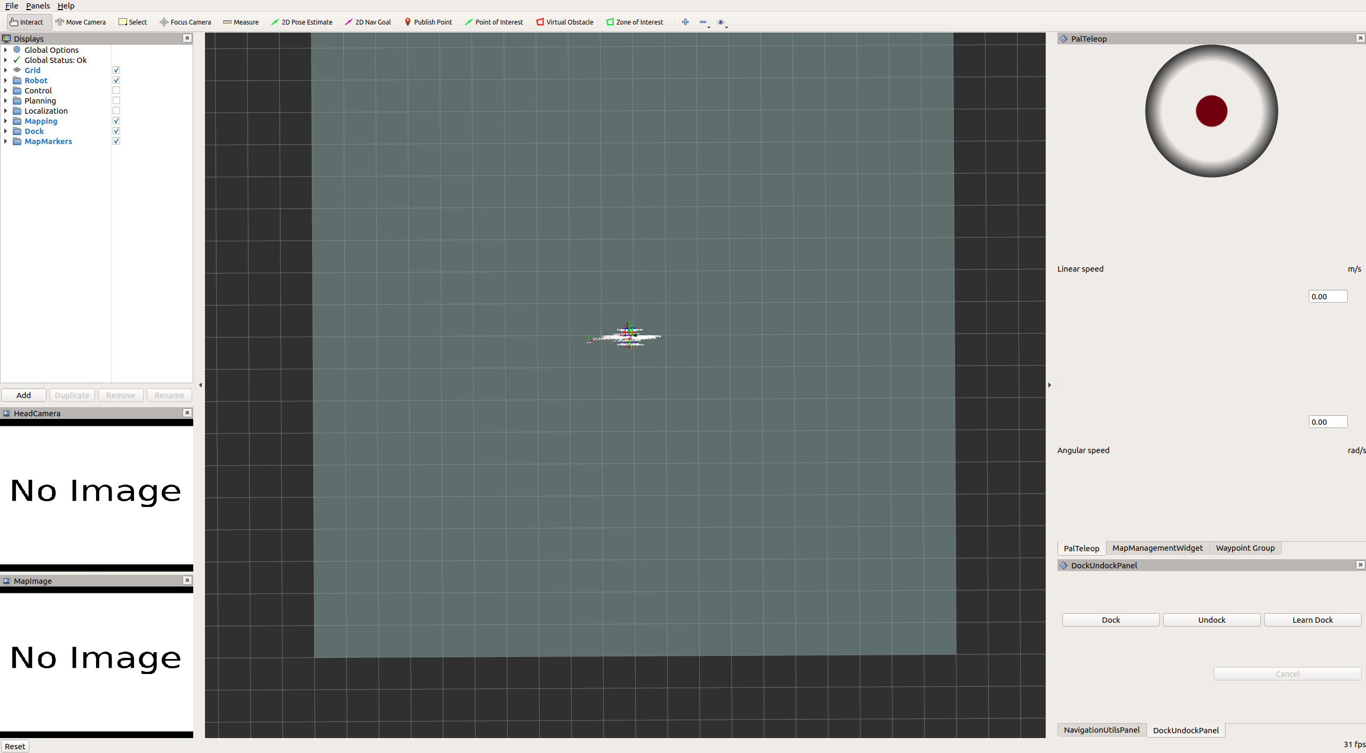
Task: Activate the Move Camera tool
Action: [81, 22]
